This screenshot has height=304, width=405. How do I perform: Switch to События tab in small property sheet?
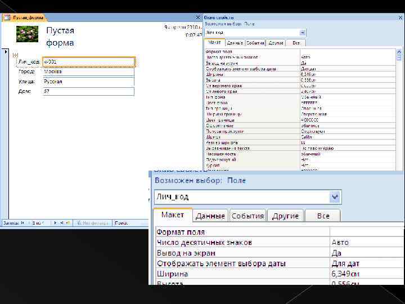[x=255, y=43]
